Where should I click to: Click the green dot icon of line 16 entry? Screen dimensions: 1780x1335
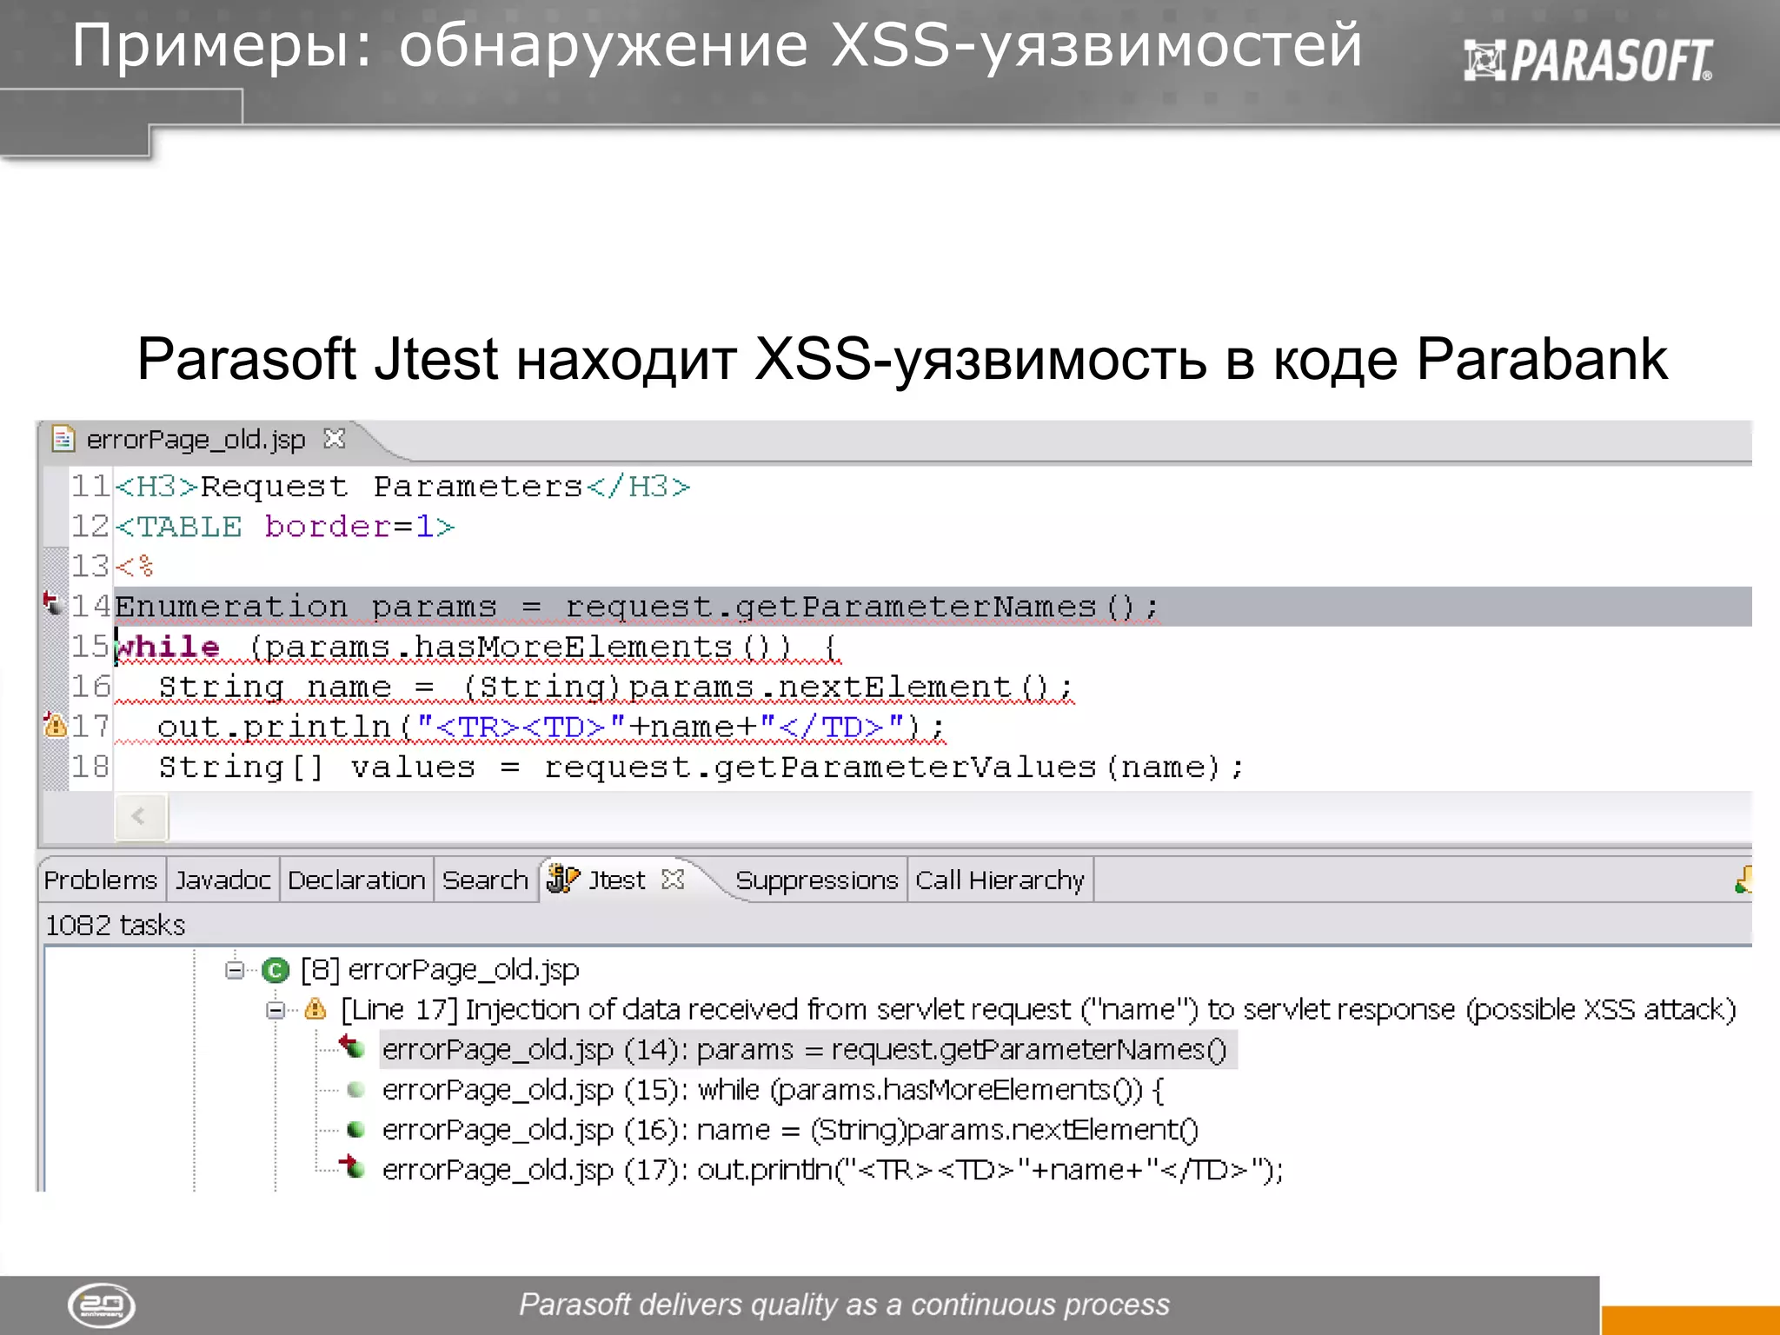coord(355,1130)
